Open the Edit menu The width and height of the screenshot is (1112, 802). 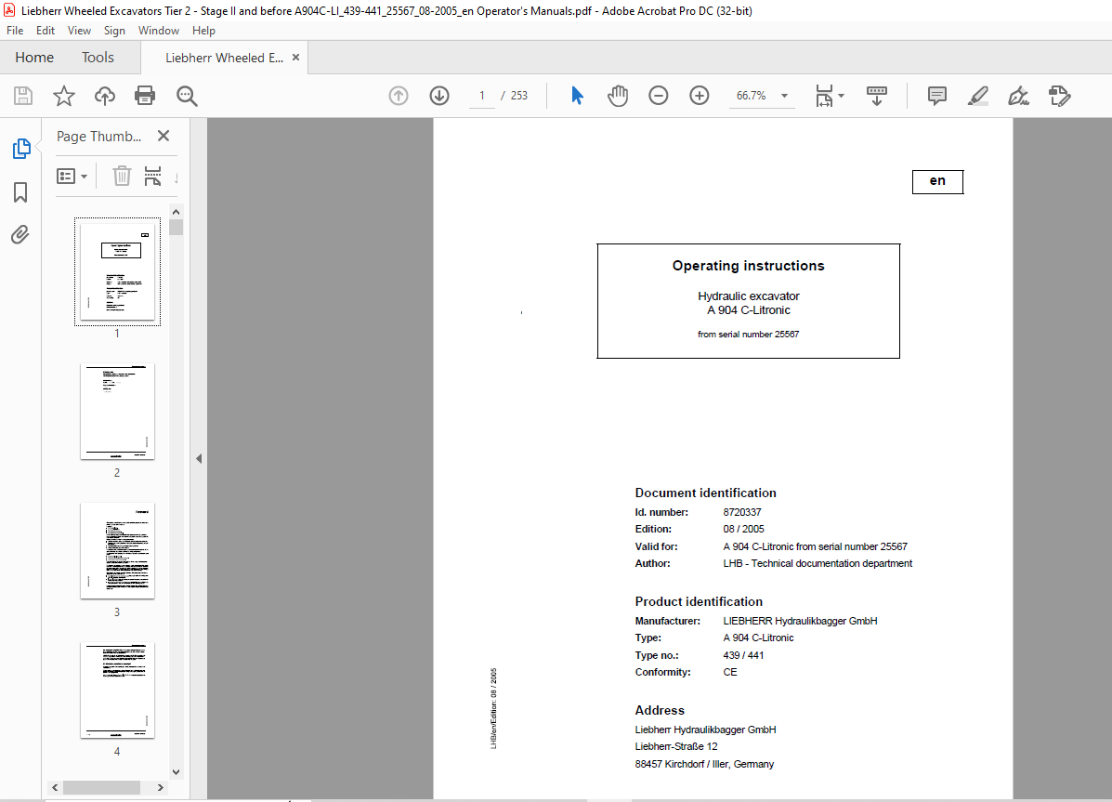(46, 31)
